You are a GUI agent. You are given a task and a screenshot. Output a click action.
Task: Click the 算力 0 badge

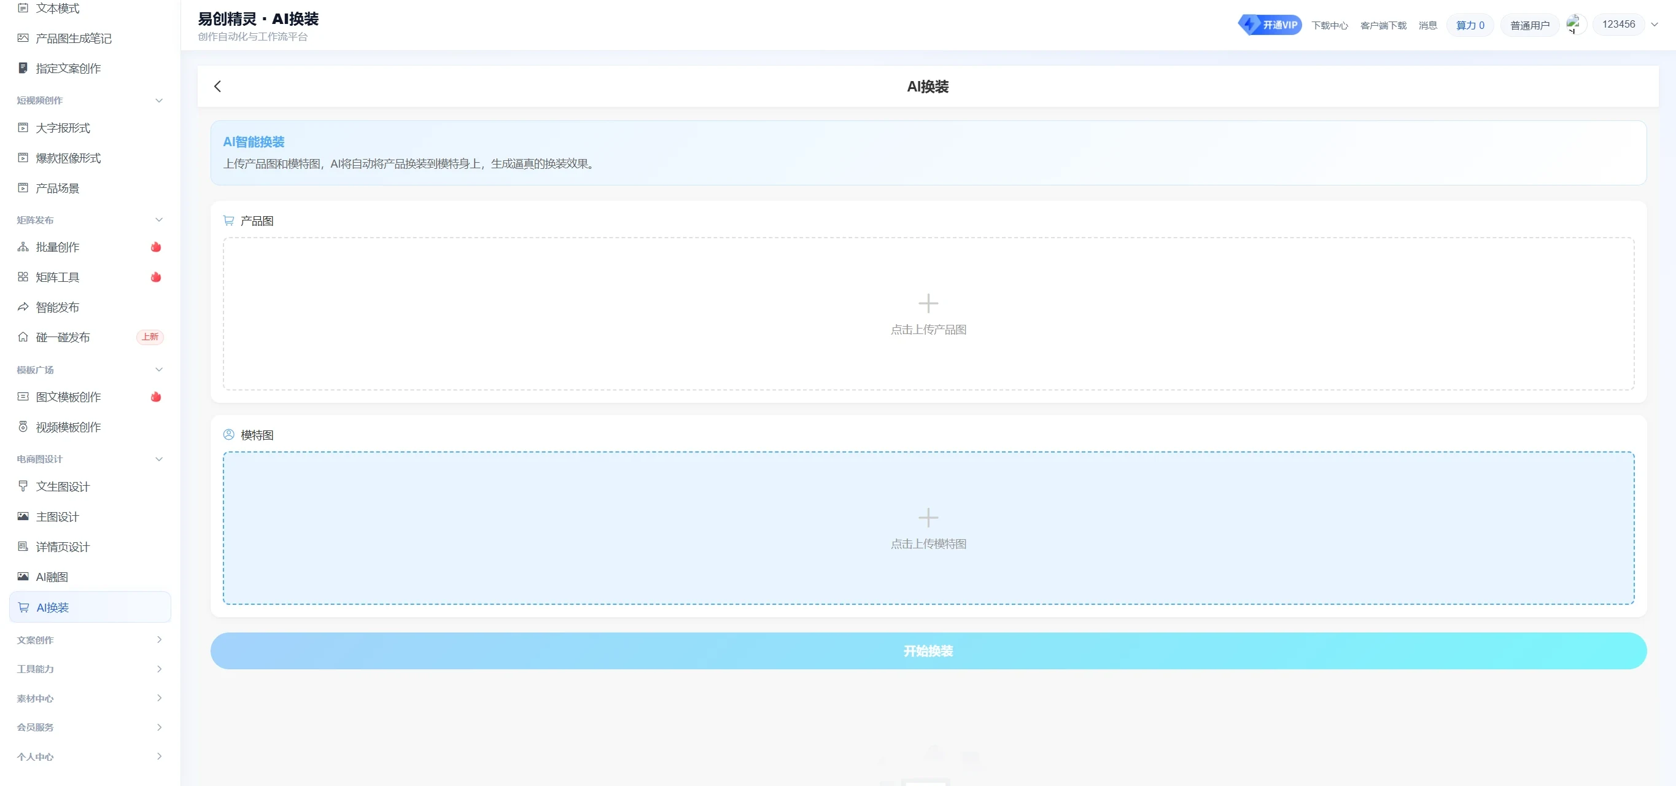(x=1470, y=25)
